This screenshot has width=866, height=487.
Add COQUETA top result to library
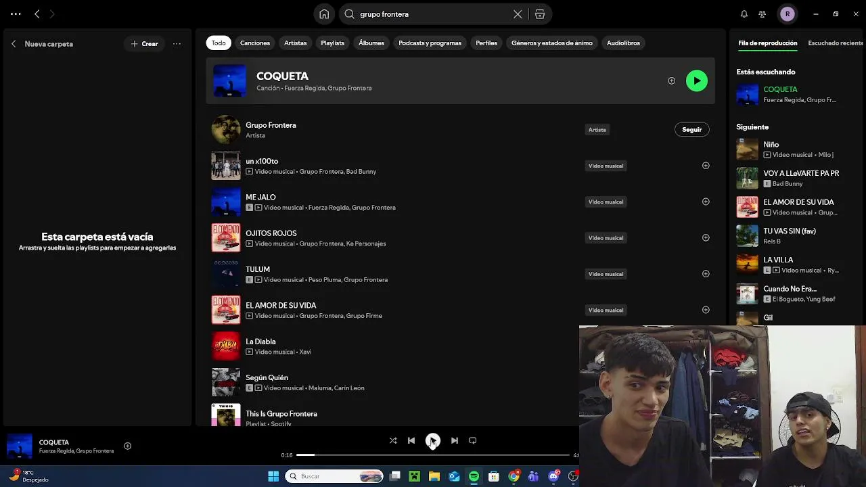[x=671, y=80]
